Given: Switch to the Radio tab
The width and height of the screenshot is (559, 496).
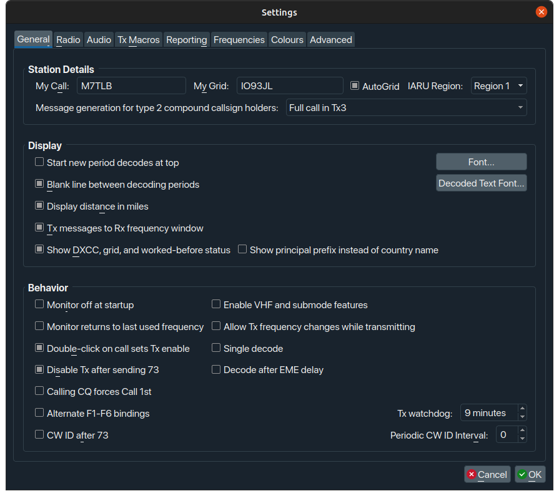Looking at the screenshot, I should [68, 40].
